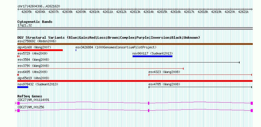The image size is (261, 127).
Task: Click the 17q21.32 band label
Action: (x=25, y=26)
